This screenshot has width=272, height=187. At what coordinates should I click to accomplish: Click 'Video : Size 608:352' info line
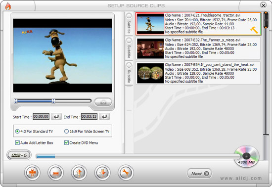[x=211, y=69]
